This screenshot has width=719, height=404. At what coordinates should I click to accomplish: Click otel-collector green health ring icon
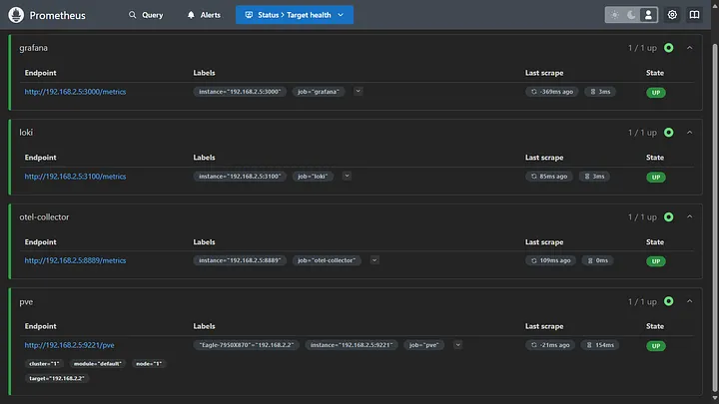[x=668, y=216]
